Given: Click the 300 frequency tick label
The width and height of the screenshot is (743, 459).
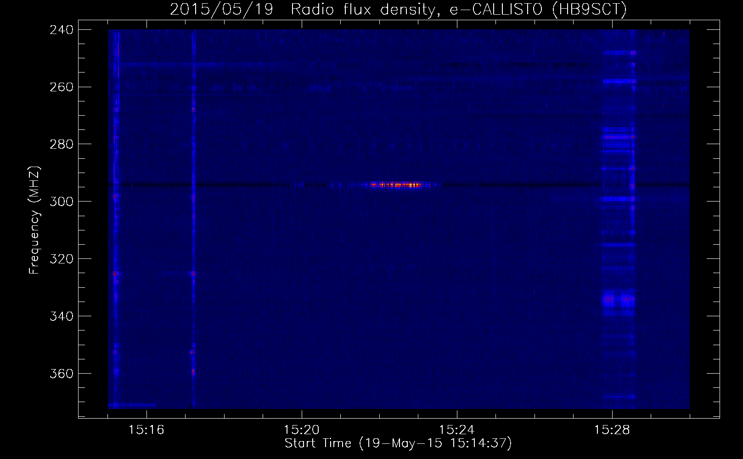Looking at the screenshot, I should [62, 202].
